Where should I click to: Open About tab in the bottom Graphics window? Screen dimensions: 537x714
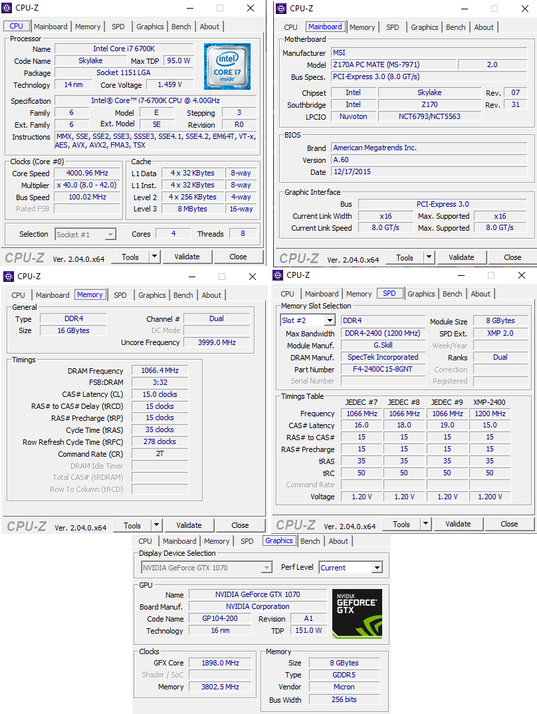click(x=338, y=541)
